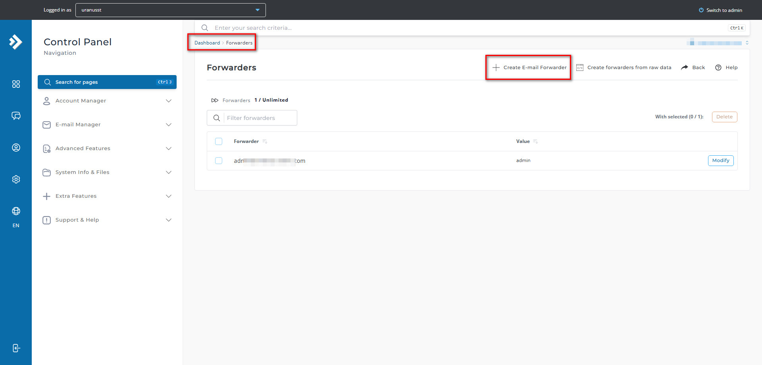
Task: Click the globe language icon
Action: pyautogui.click(x=16, y=211)
